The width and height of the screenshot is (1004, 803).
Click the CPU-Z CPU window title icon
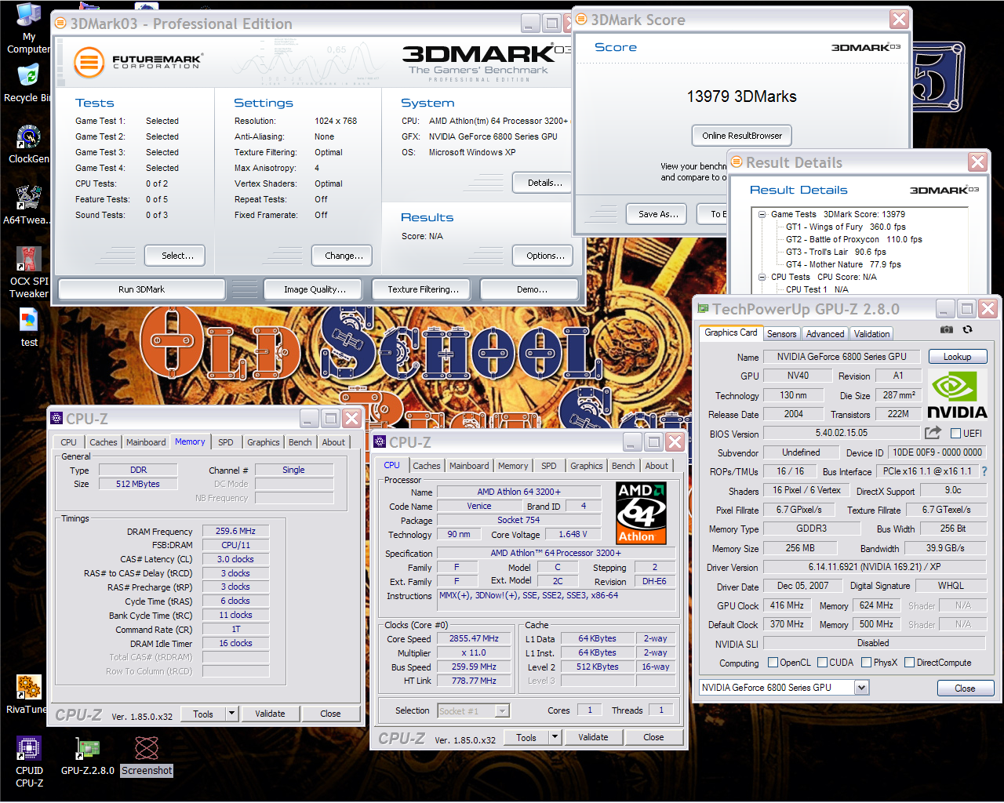[380, 442]
